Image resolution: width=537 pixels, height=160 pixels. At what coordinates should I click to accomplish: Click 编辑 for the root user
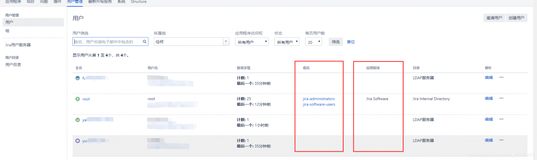point(489,99)
